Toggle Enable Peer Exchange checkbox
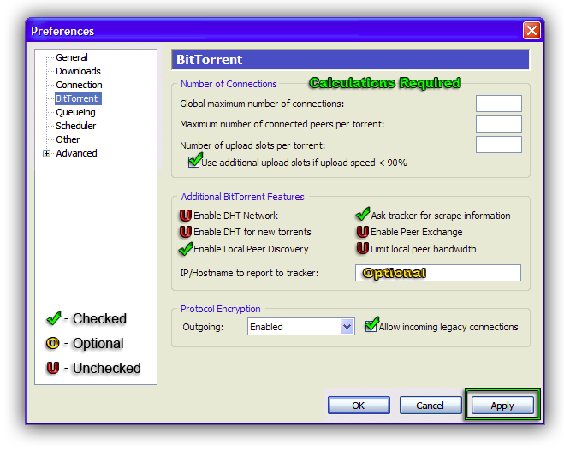 pos(363,232)
